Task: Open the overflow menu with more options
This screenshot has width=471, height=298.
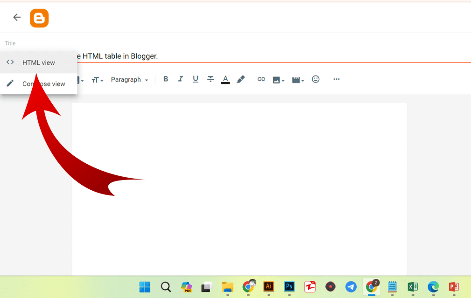Action: (337, 79)
